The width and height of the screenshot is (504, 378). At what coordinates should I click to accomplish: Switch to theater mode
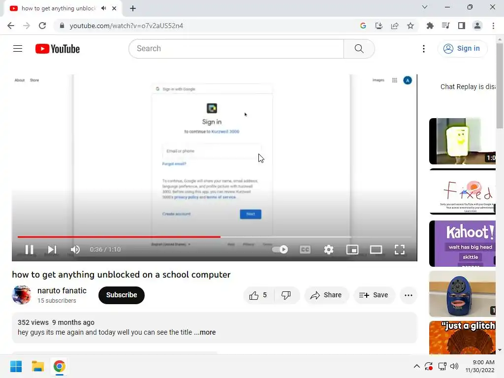376,250
